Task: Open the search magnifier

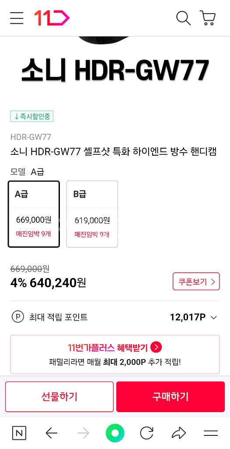Action: pos(183,18)
